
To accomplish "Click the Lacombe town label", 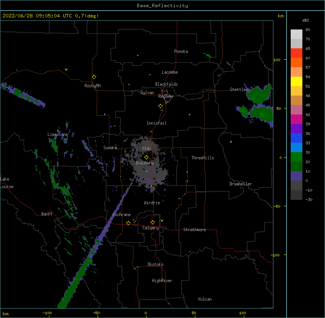I will point(170,72).
